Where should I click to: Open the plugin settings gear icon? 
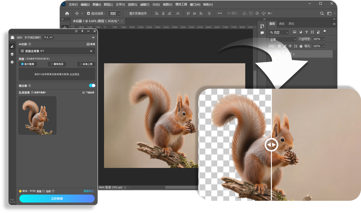point(12,62)
